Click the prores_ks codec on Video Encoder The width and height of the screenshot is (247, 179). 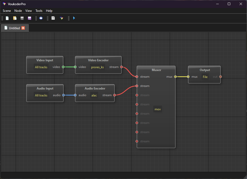[x=98, y=67]
